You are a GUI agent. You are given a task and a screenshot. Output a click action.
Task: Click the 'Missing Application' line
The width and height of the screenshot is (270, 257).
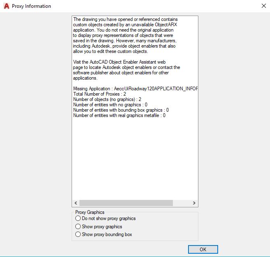tap(135, 89)
